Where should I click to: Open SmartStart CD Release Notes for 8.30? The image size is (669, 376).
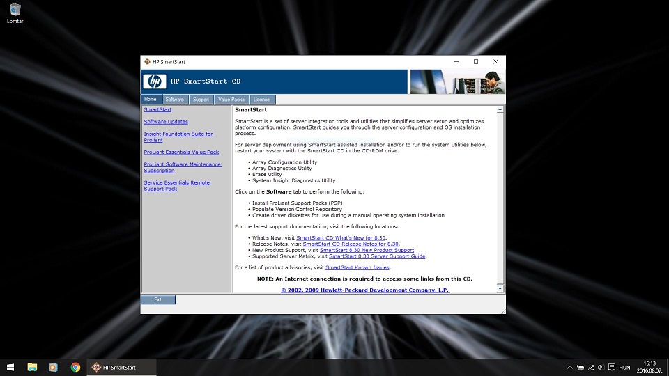(351, 244)
